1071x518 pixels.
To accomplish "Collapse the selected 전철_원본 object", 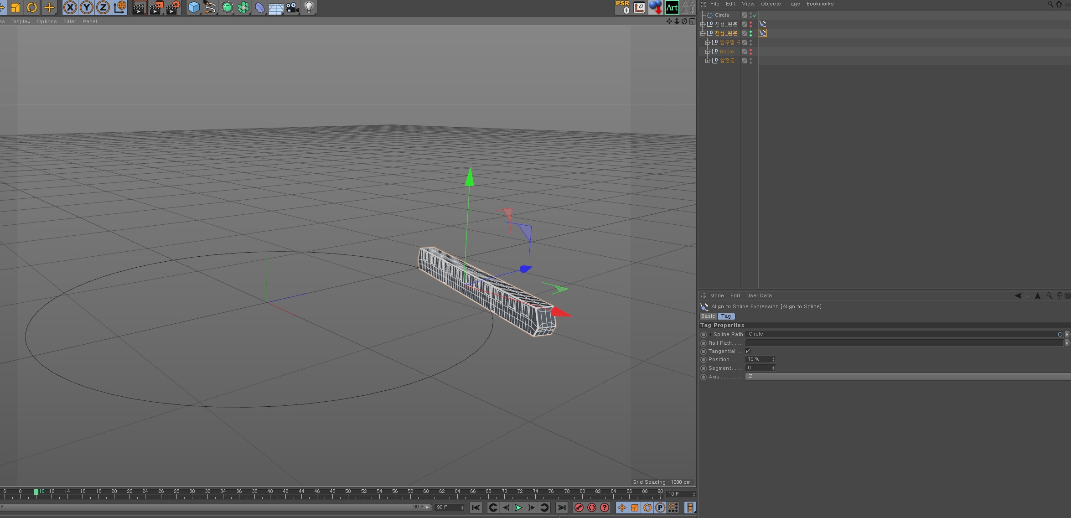I will click(x=703, y=33).
